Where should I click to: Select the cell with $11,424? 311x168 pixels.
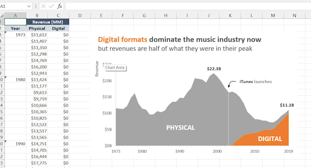tap(37, 80)
